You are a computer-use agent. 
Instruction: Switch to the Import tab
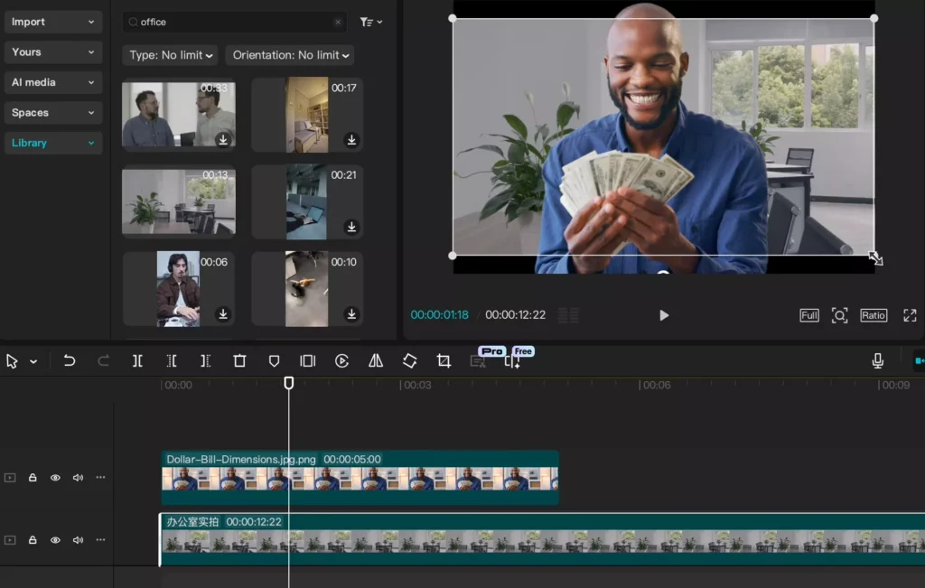[x=53, y=22]
